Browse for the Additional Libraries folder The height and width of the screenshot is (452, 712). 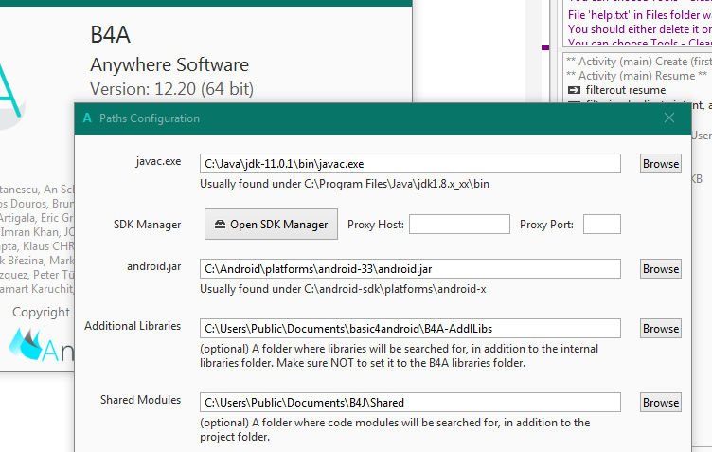coord(661,329)
